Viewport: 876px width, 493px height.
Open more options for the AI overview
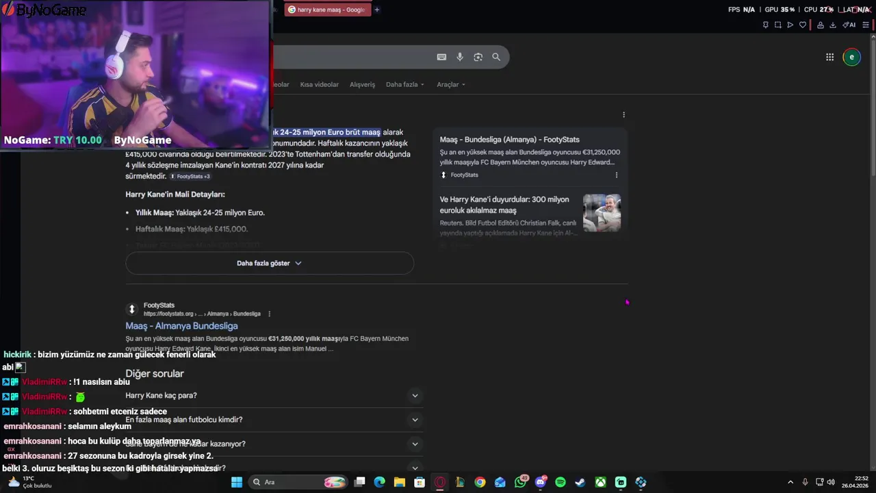pos(623,115)
